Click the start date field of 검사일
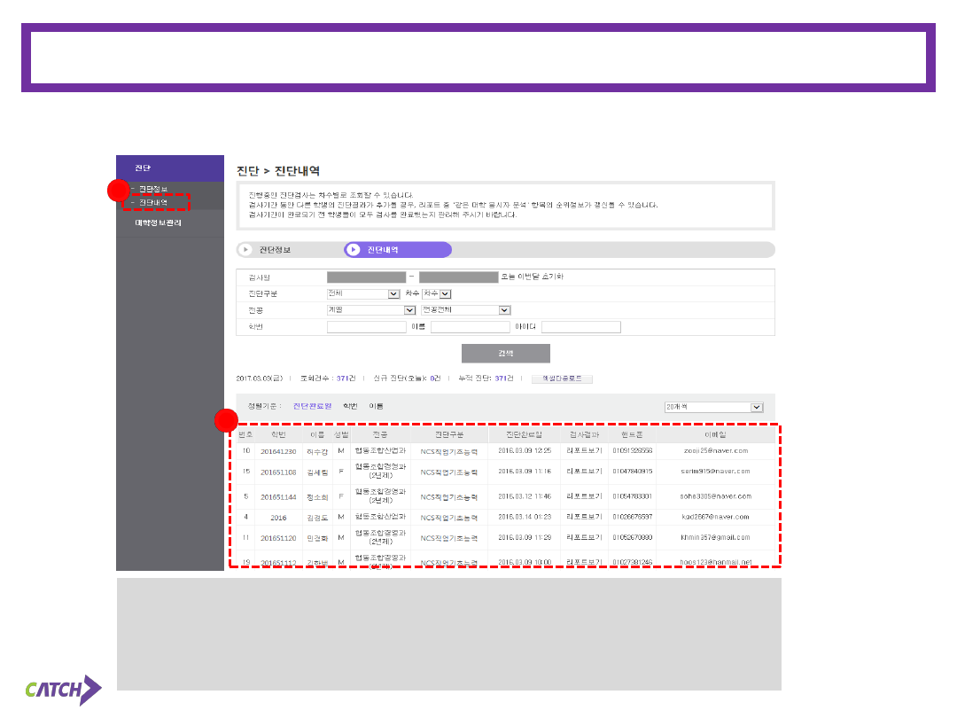 366,277
